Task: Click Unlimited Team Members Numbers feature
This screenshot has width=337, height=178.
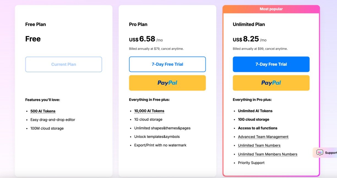Action: [x=268, y=154]
